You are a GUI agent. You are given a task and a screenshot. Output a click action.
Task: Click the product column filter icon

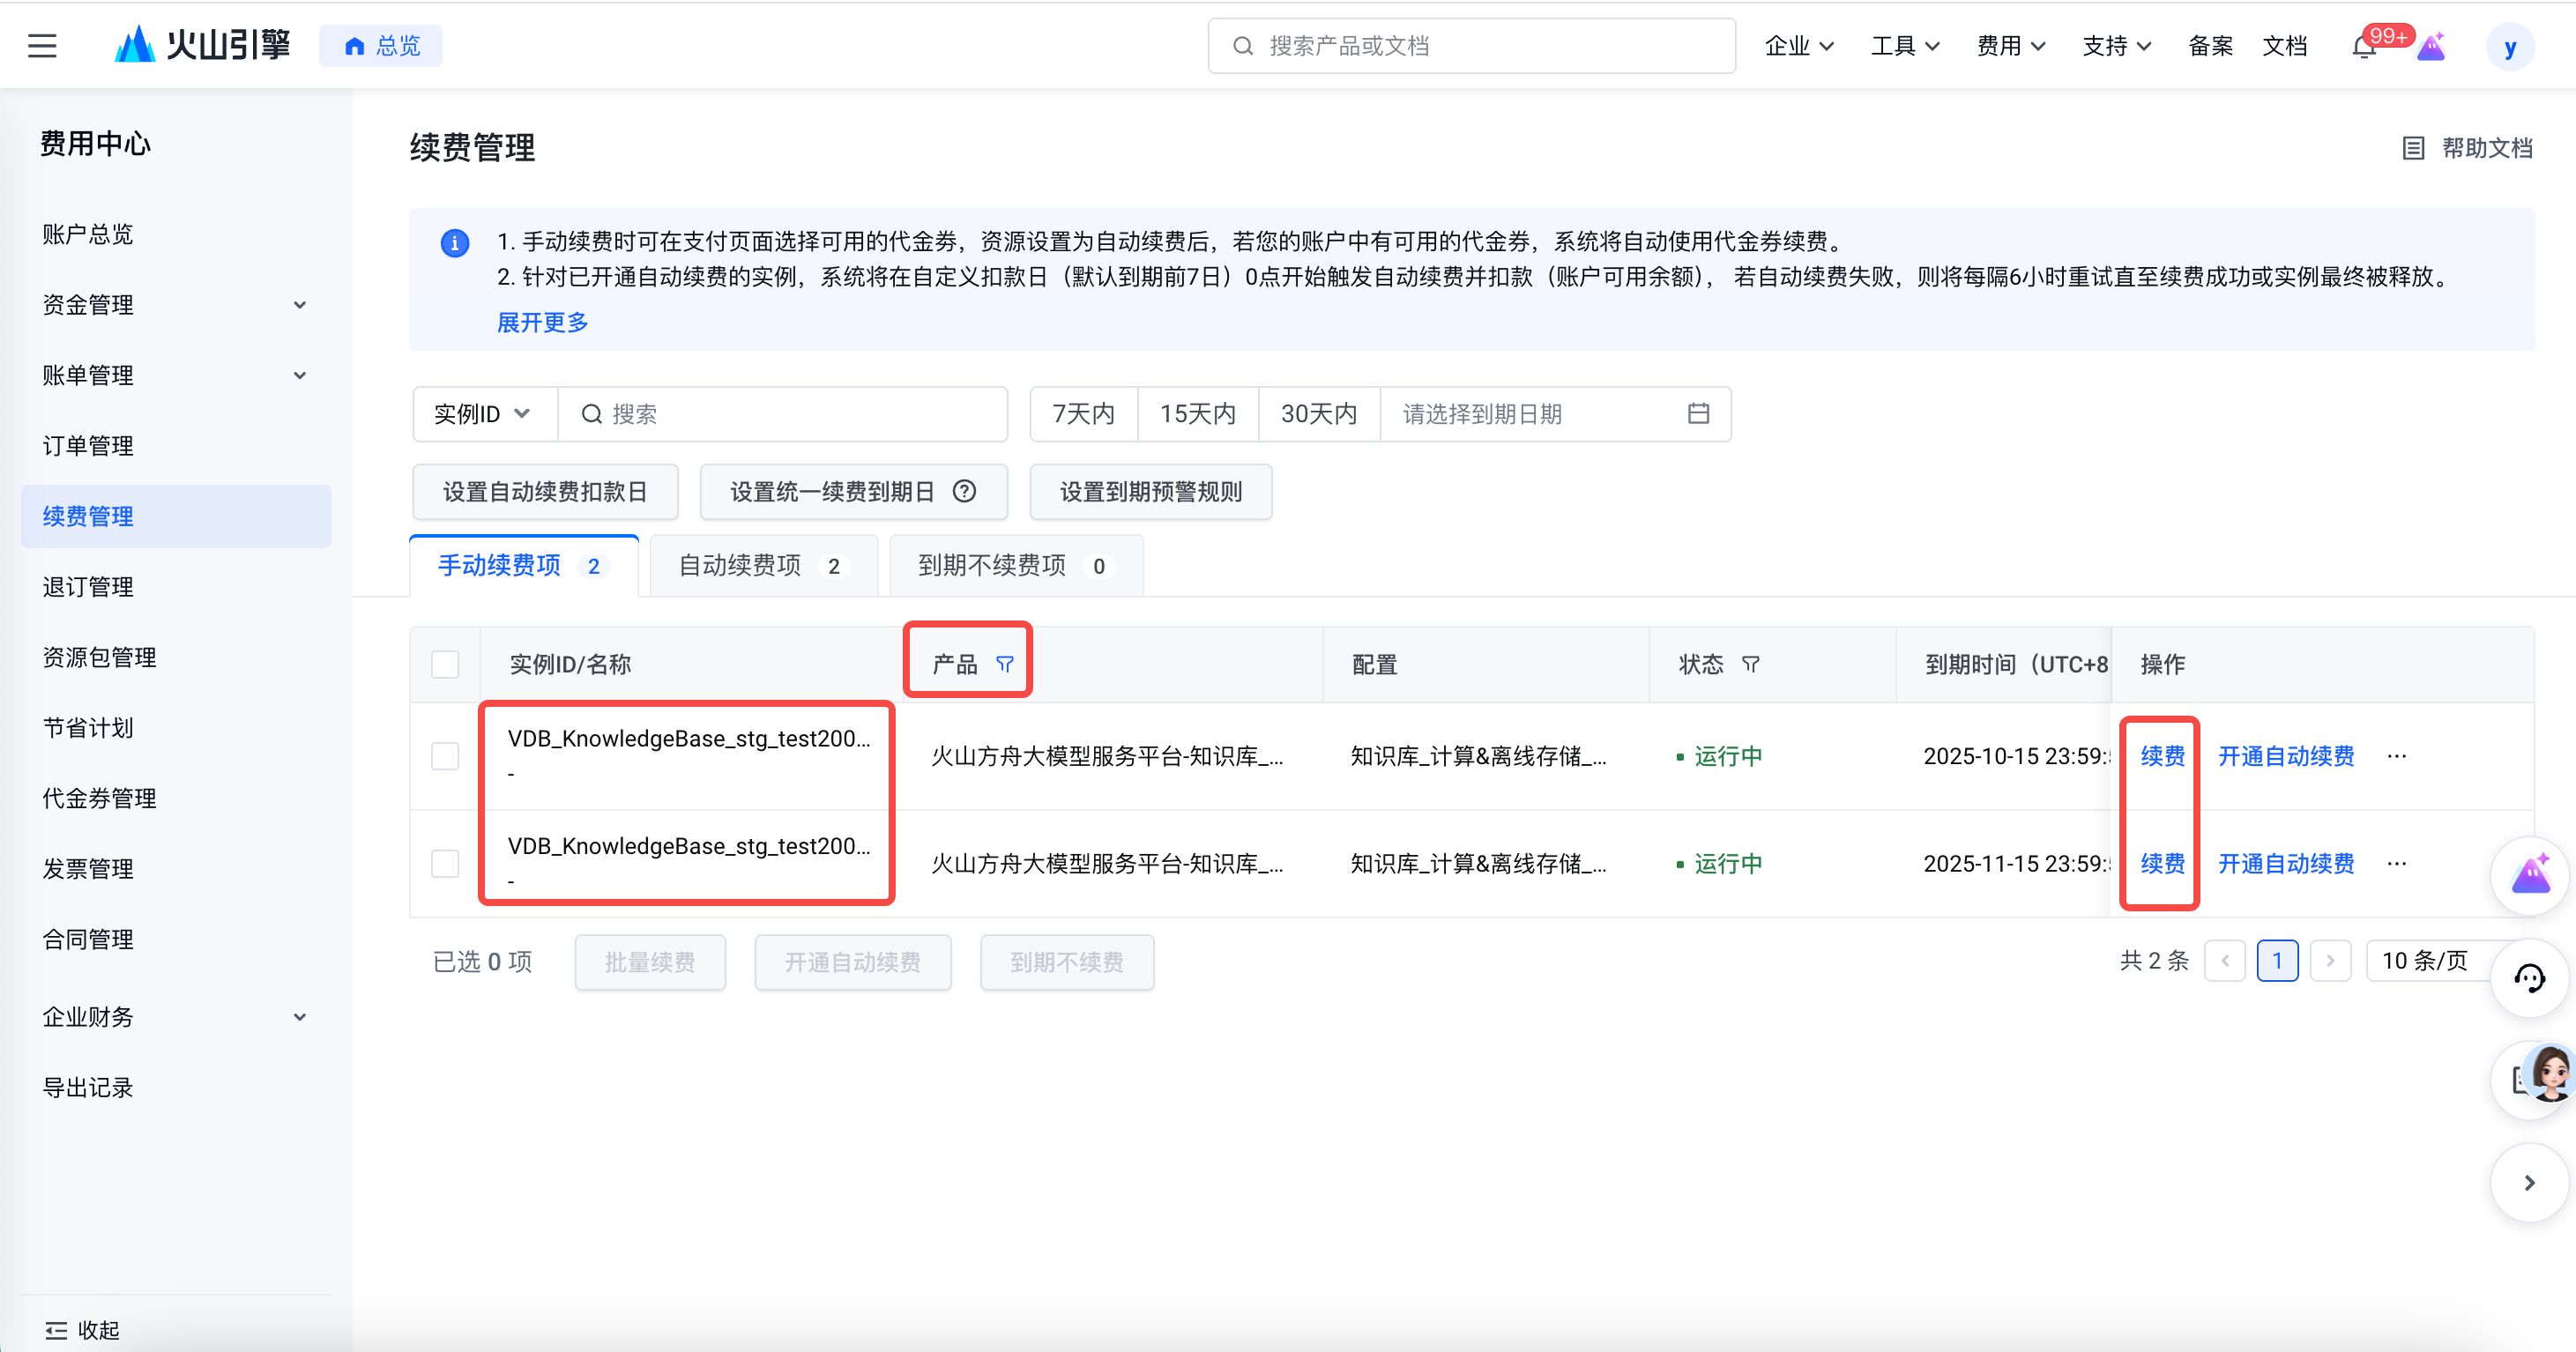1005,664
